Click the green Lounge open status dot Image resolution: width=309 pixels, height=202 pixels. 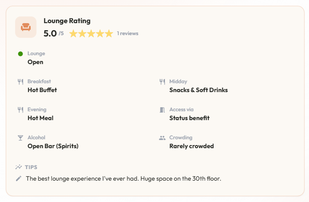(x=20, y=54)
